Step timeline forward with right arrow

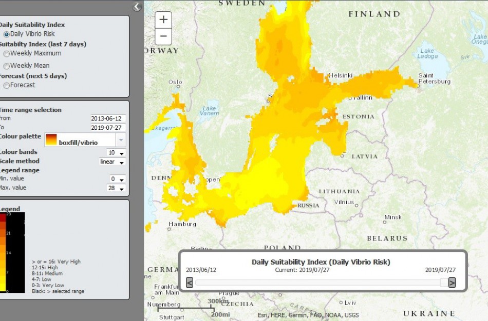452,282
